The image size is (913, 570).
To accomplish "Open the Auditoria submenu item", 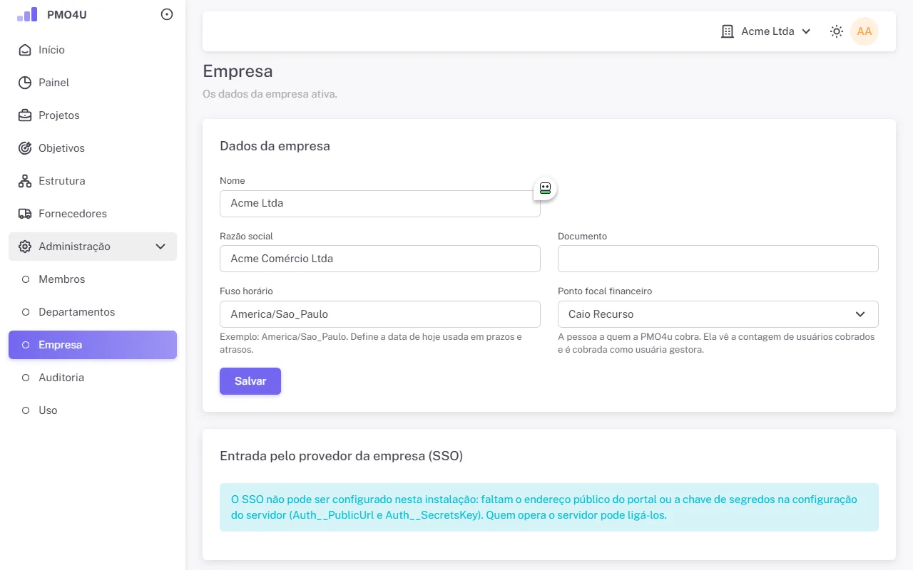I will point(93,378).
